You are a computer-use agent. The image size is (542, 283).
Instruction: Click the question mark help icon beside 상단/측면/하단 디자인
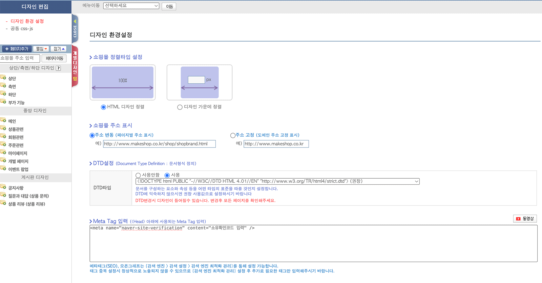click(58, 68)
